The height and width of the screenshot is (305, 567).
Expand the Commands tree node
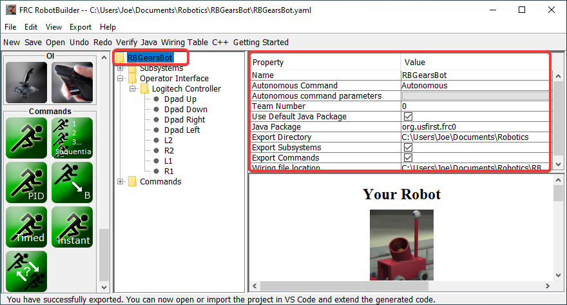pos(120,181)
